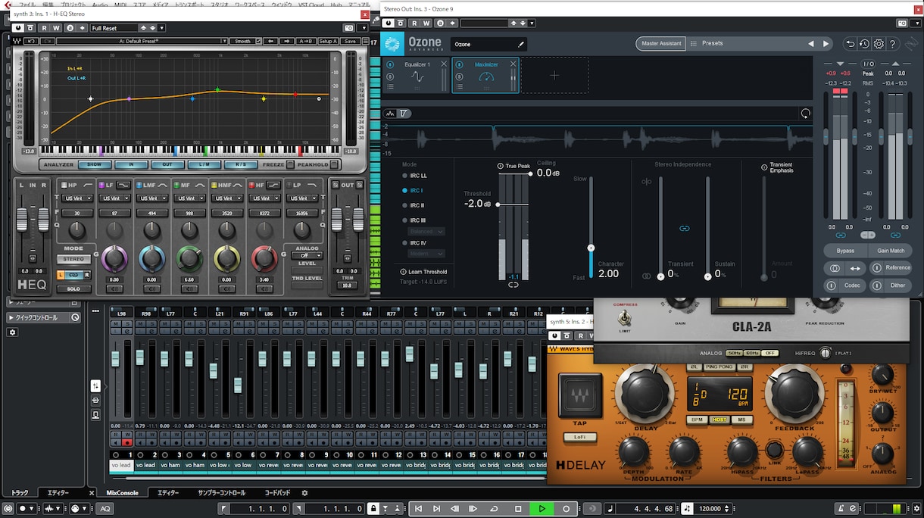Open the Audio menu in Cubase menu bar
Screen dimensions: 924x518
pyautogui.click(x=99, y=5)
